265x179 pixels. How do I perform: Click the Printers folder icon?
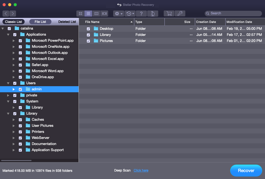28,131
